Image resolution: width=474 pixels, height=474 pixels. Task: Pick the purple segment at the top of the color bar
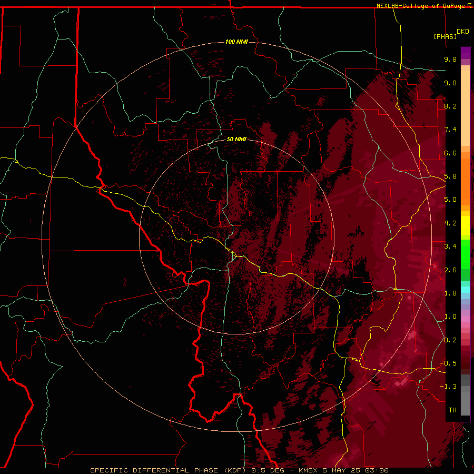[465, 53]
